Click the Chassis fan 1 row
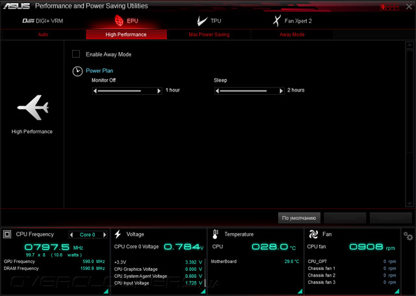416x296 pixels. point(352,269)
